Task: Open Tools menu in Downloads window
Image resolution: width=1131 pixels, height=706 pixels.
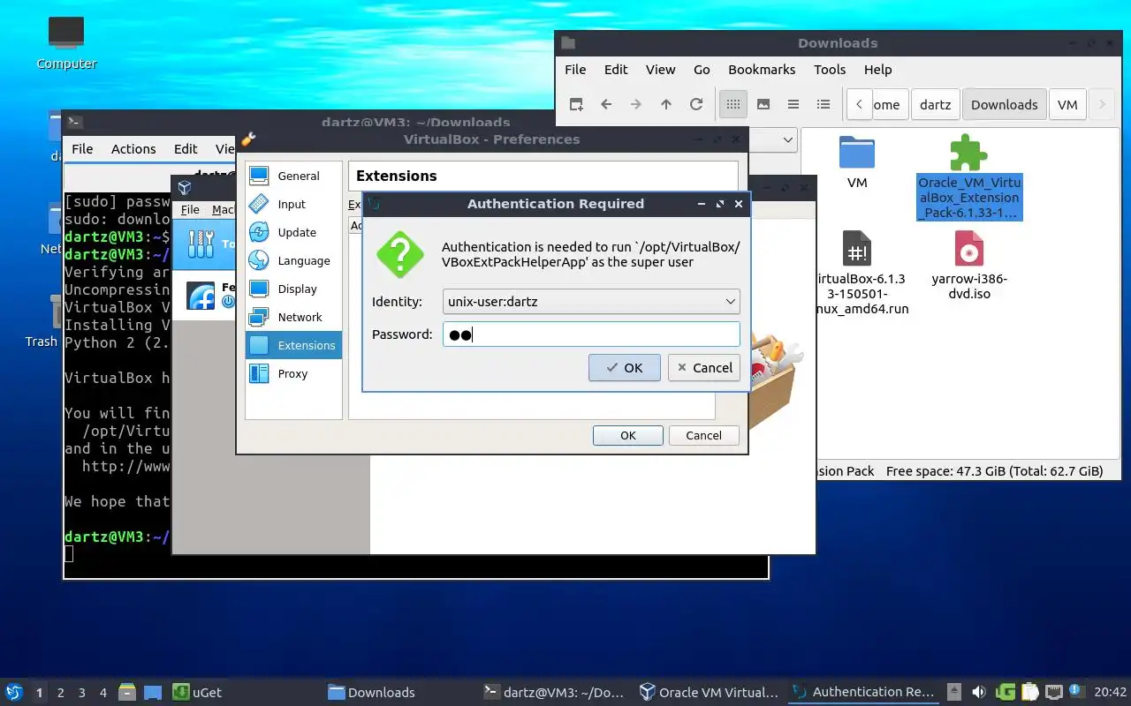Action: tap(830, 69)
